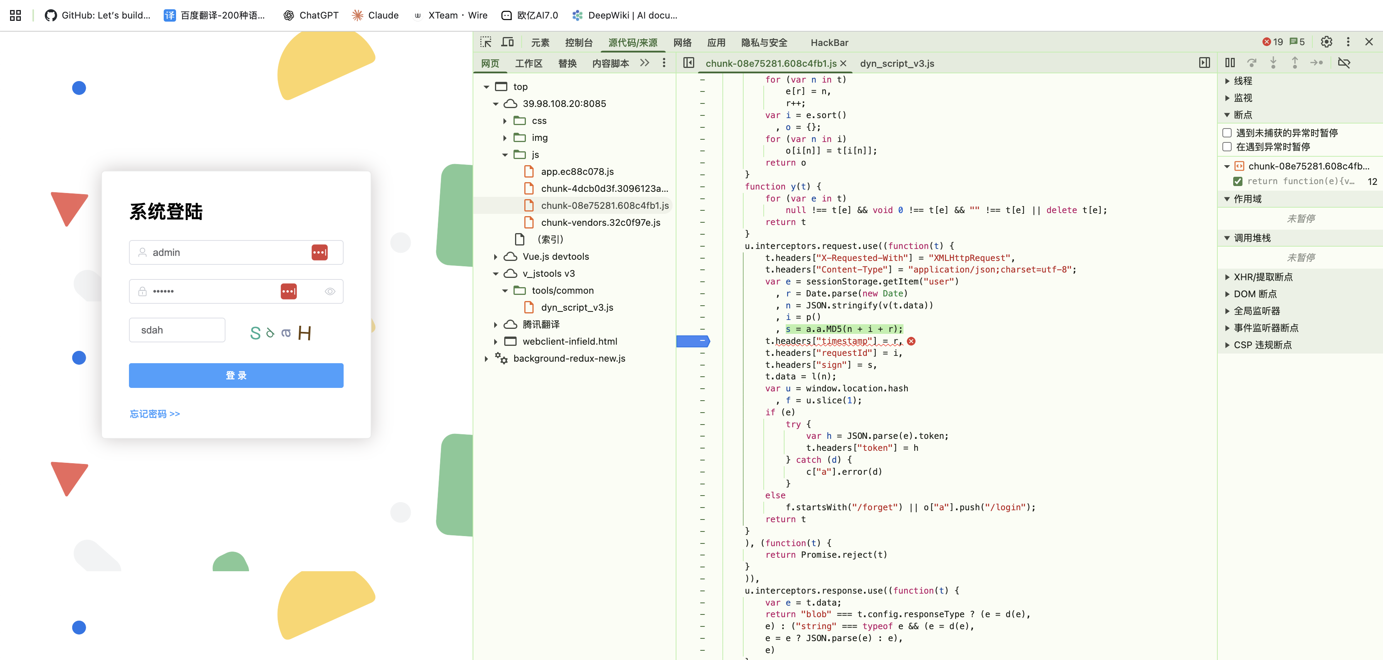Viewport: 1383px width, 660px height.
Task: Uncheck the return function(e) breakpoint
Action: tap(1237, 181)
